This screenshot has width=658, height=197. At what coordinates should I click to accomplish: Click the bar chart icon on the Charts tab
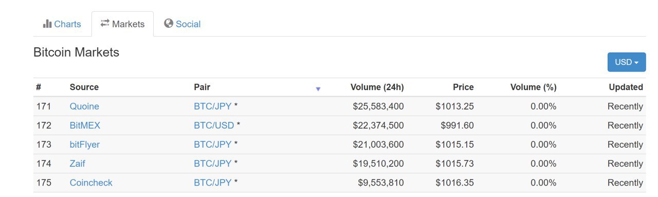coord(47,24)
